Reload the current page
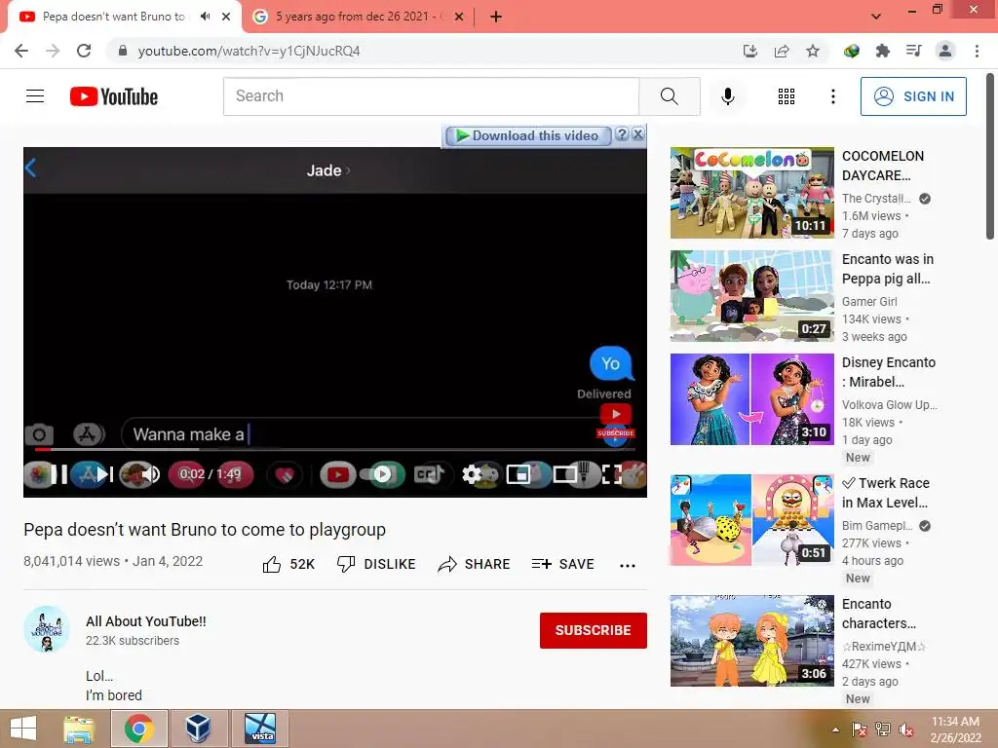The width and height of the screenshot is (998, 748). pyautogui.click(x=84, y=51)
